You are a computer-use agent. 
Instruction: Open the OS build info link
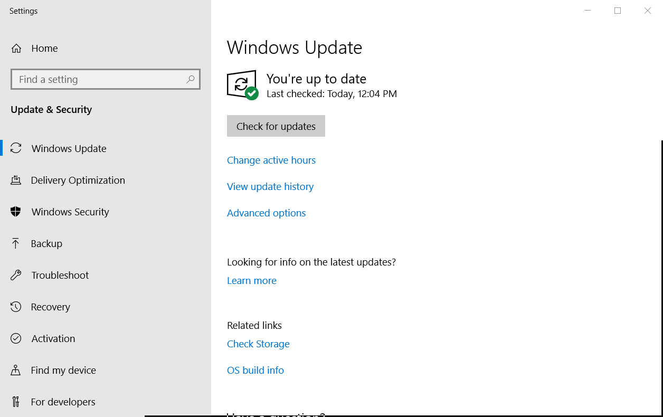click(255, 370)
